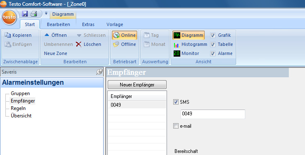Select the Histogramm bar chart icon
The height and width of the screenshot is (155, 305).
point(177,45)
